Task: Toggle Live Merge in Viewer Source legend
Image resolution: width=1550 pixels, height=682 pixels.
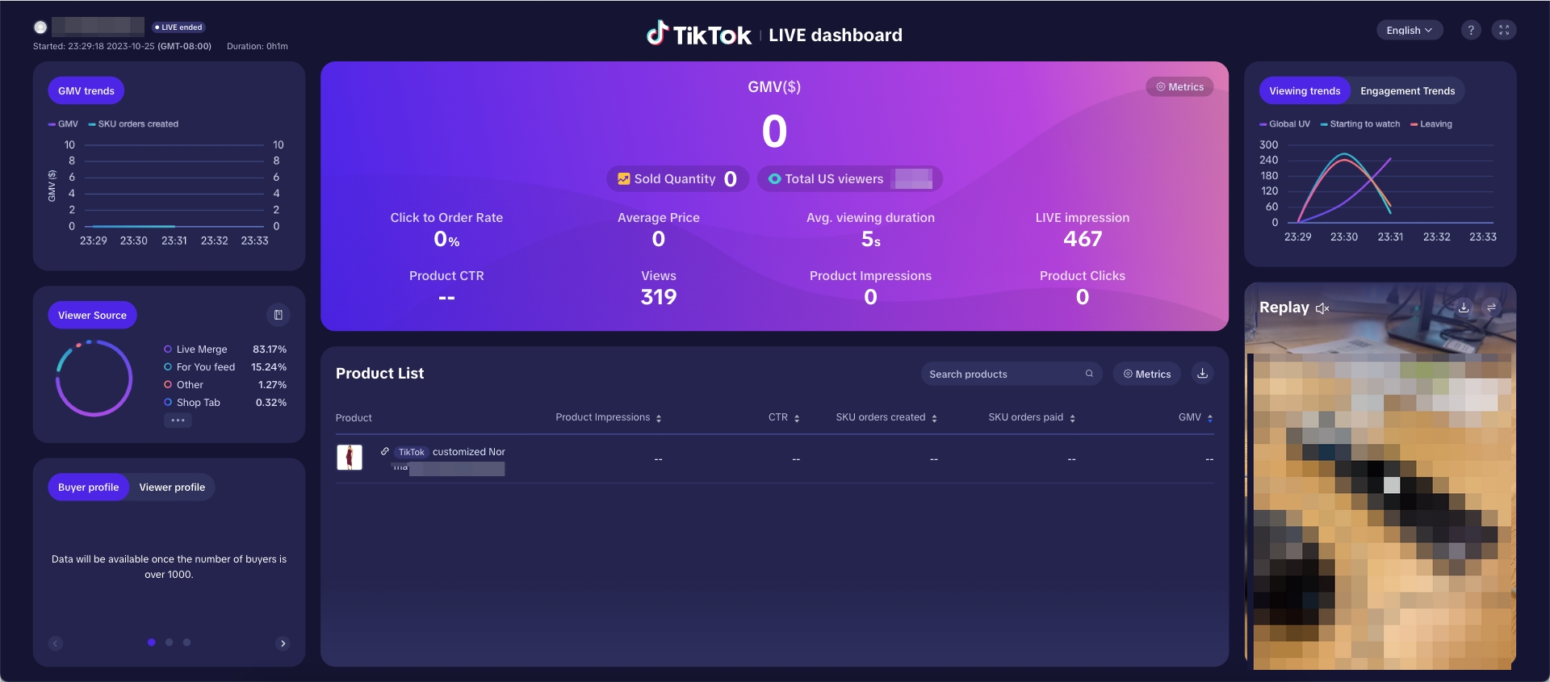Action: pyautogui.click(x=195, y=349)
